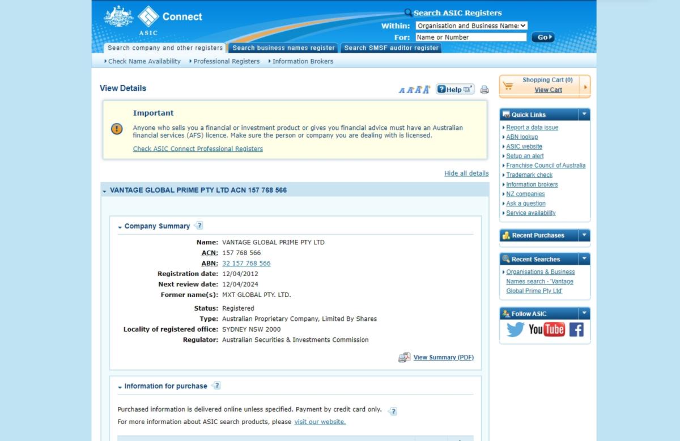Collapse the VANTAGE GLOBAL PRIME PTY LTD details
The width and height of the screenshot is (680, 441).
pyautogui.click(x=104, y=190)
